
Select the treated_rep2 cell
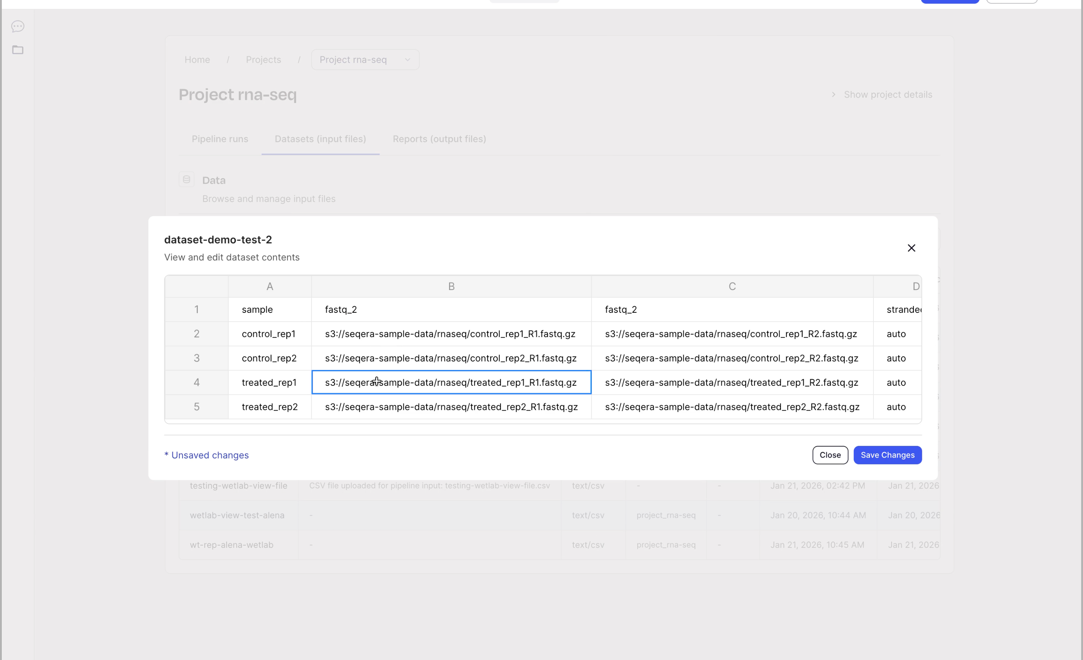point(270,407)
